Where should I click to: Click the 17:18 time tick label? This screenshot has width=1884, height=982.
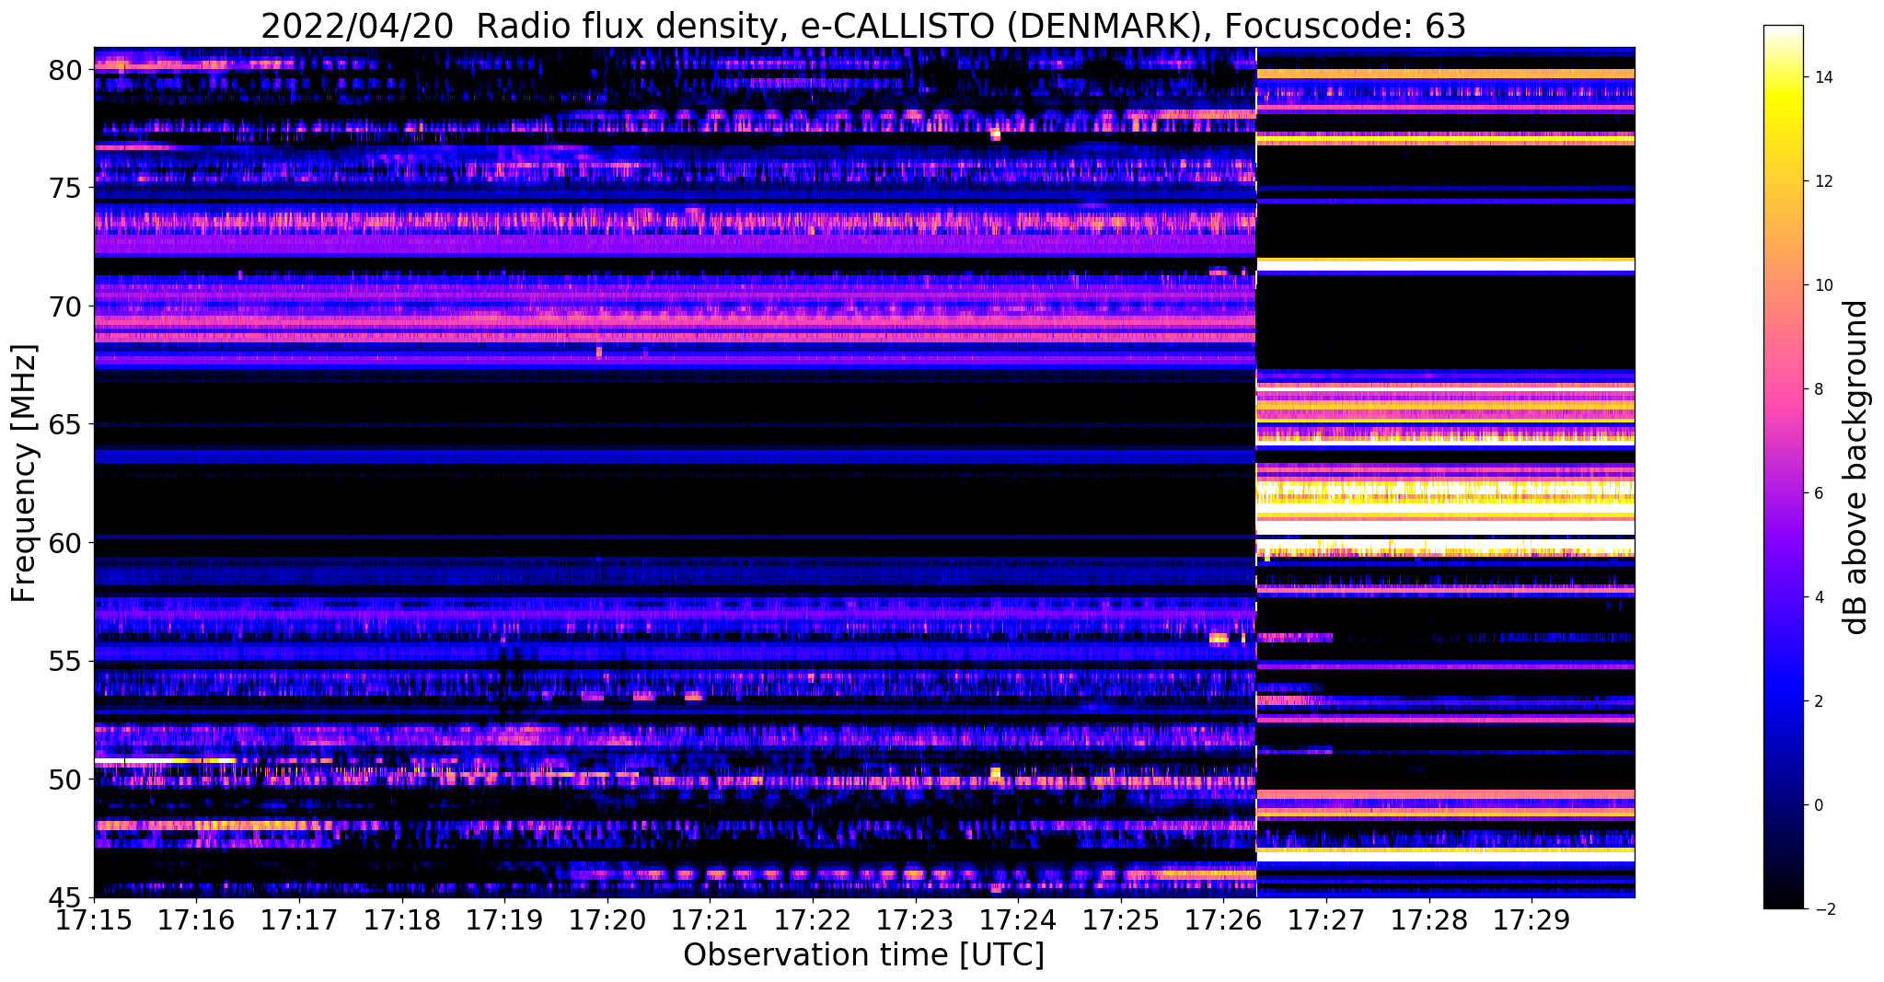(402, 919)
